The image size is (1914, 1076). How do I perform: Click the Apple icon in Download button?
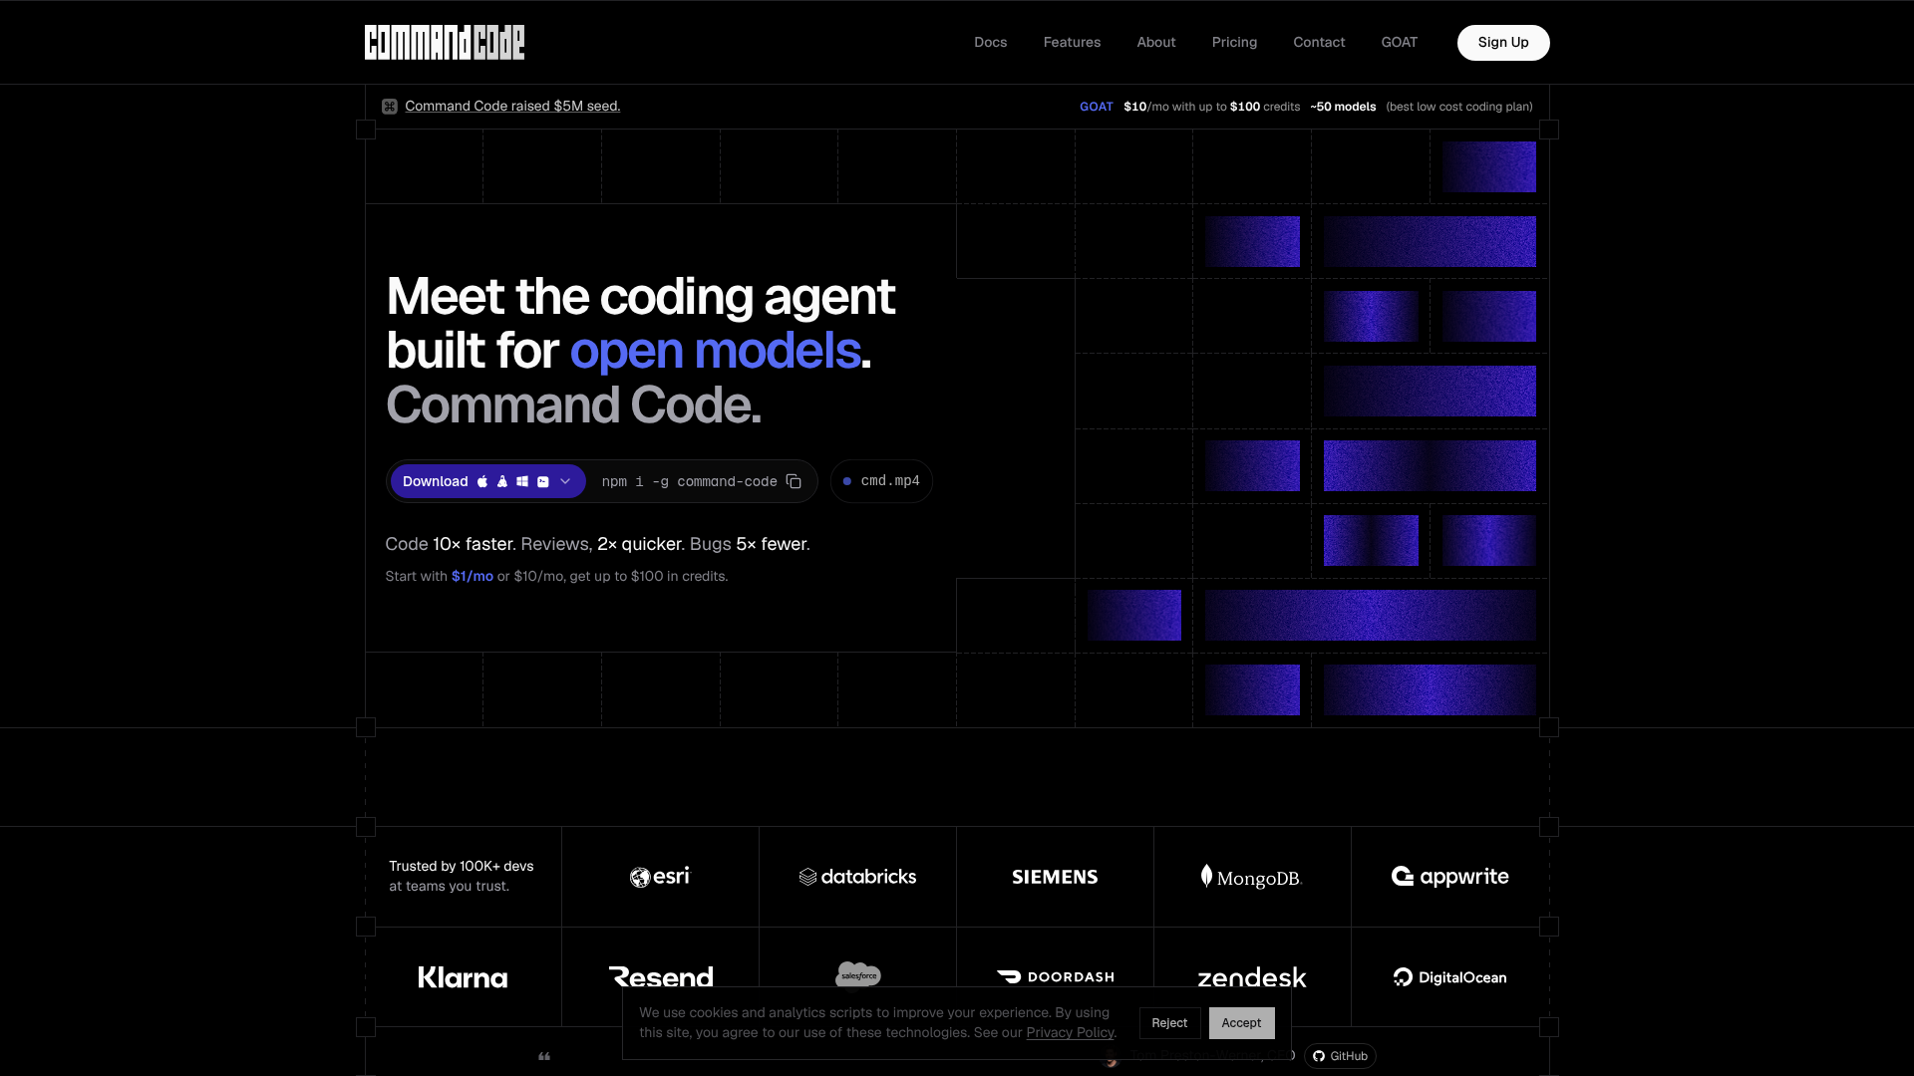(482, 481)
